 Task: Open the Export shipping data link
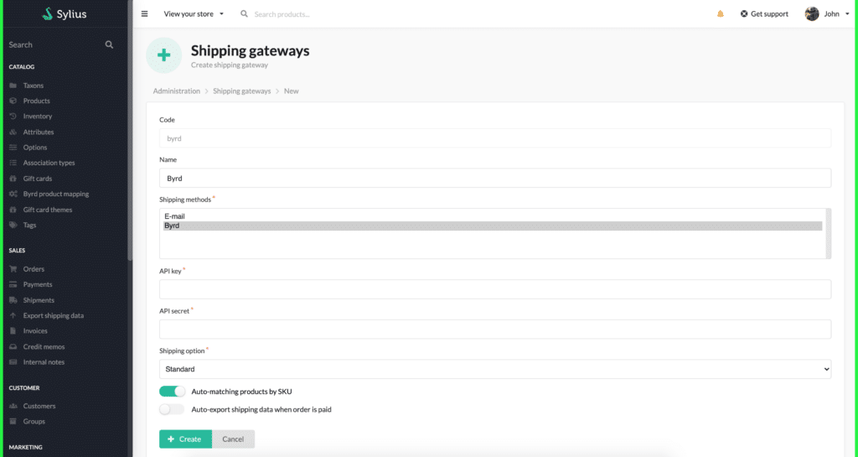pos(53,315)
